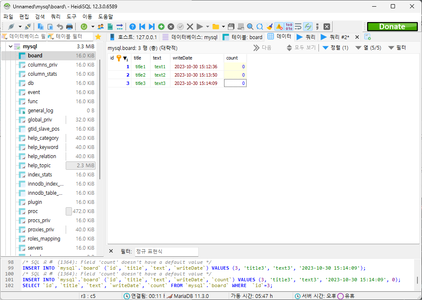Click the disconnect plug icon
The width and height of the screenshot is (422, 300).
(x=28, y=27)
